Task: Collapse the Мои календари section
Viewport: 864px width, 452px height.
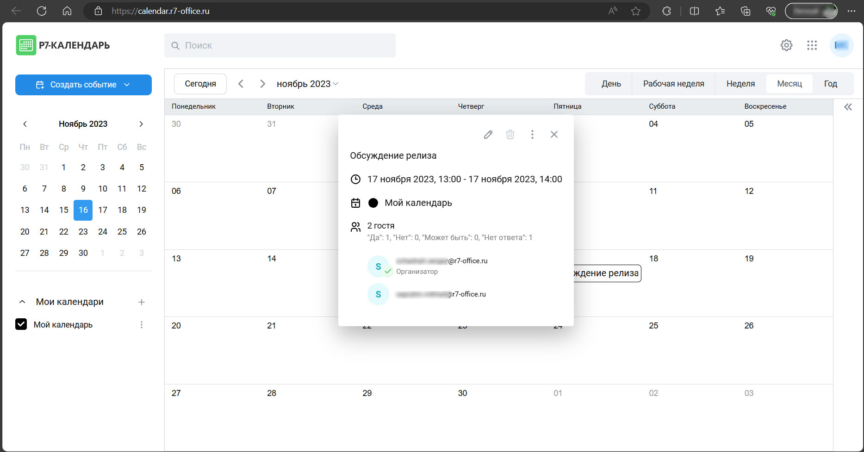Action: tap(22, 302)
